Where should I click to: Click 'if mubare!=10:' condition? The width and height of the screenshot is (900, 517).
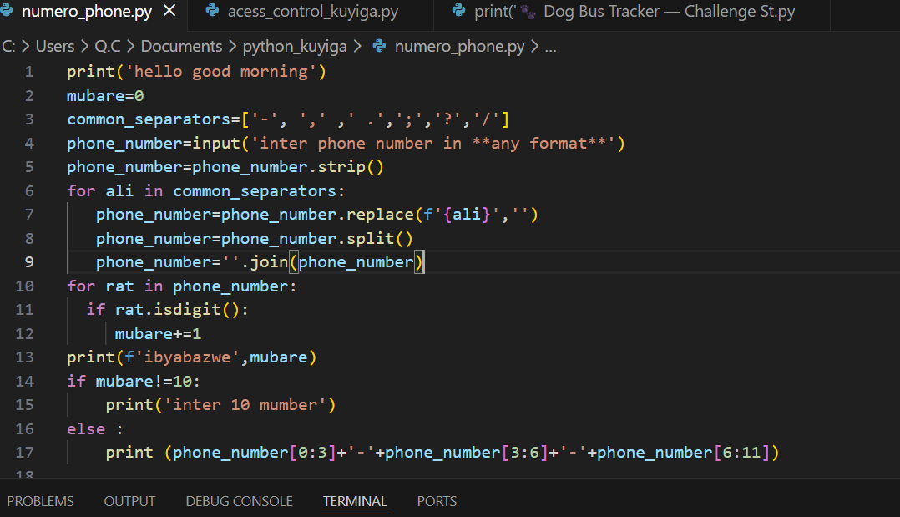coord(134,382)
